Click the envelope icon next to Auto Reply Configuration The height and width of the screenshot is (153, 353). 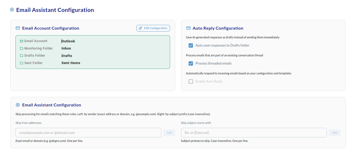[x=188, y=28]
